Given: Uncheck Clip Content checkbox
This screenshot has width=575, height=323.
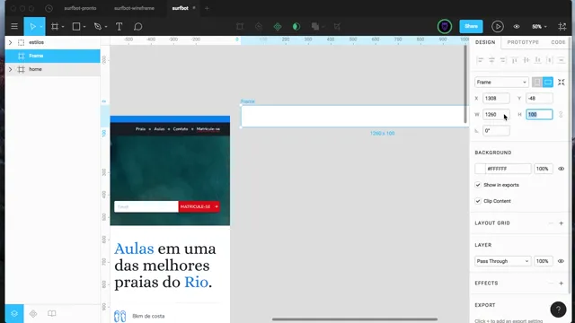Looking at the screenshot, I should coord(478,201).
